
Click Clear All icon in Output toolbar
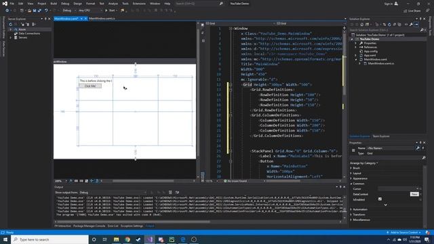(x=170, y=192)
